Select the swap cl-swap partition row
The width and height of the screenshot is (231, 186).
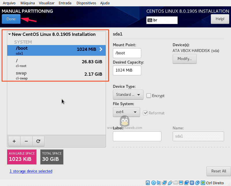coord(56,75)
